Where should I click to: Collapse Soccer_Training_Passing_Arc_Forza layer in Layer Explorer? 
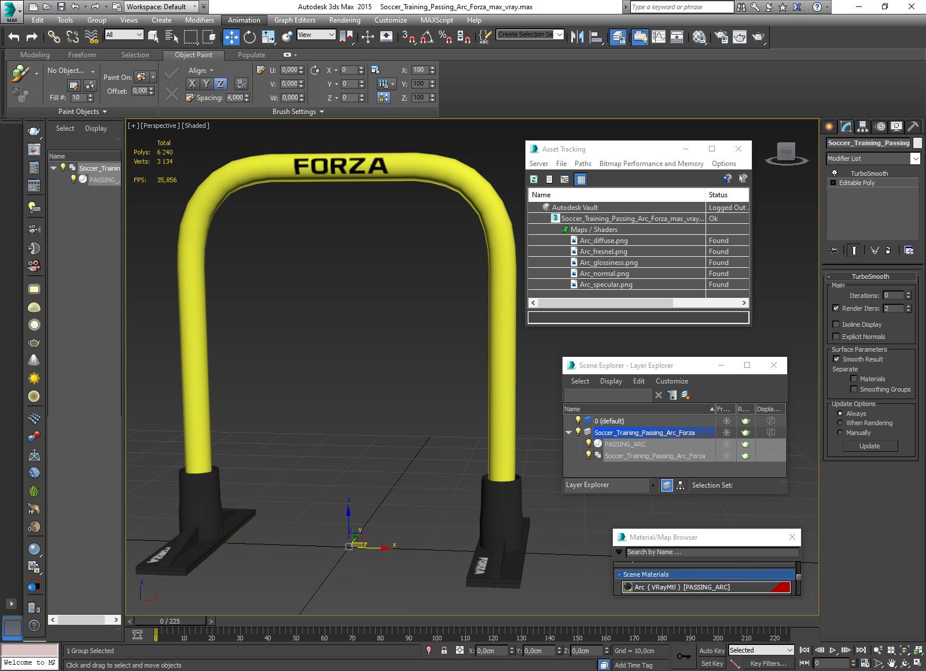[x=568, y=433]
